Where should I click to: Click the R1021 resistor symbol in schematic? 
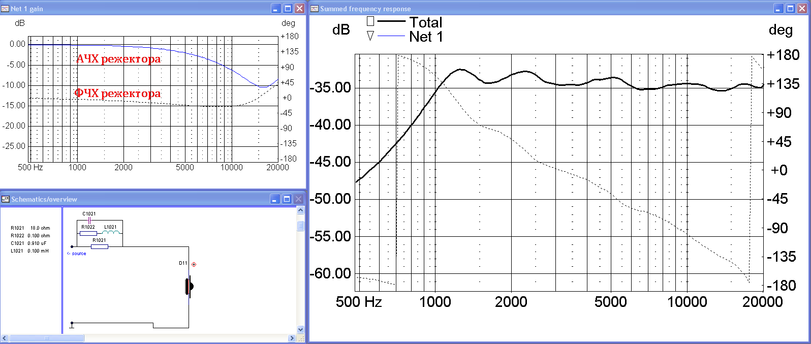[x=100, y=246]
